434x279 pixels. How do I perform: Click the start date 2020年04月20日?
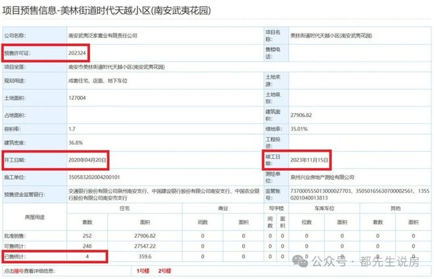click(x=87, y=160)
